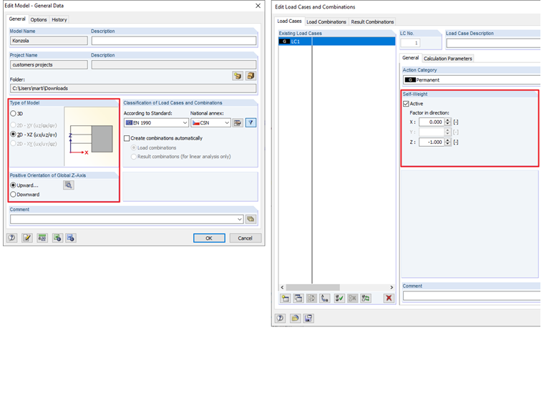Screen dimensions: 544x403
Task: Expand the Comment dropdown in Edit Model
Action: (x=239, y=219)
